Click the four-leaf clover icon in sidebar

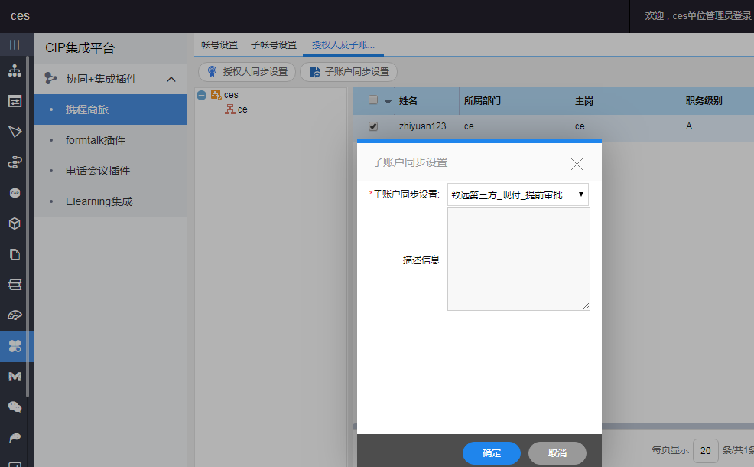coord(15,346)
